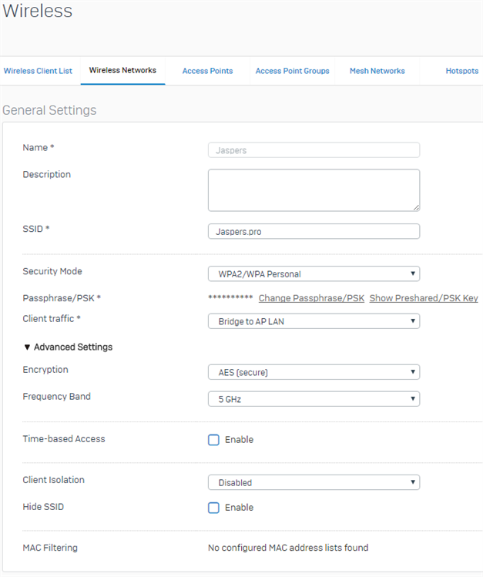The height and width of the screenshot is (577, 483).
Task: Open the Hotspots tab
Action: [x=461, y=71]
